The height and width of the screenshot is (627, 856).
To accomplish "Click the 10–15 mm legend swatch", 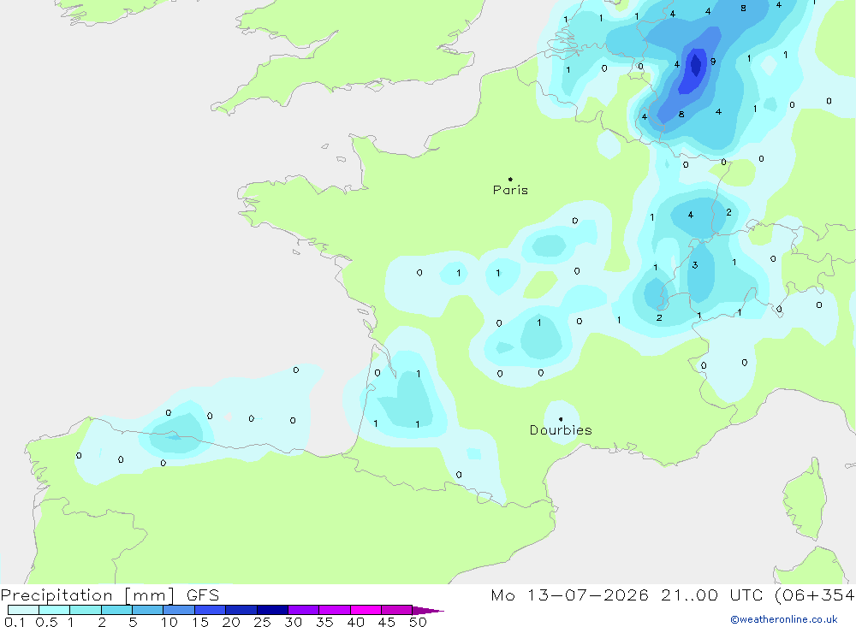I will (179, 610).
